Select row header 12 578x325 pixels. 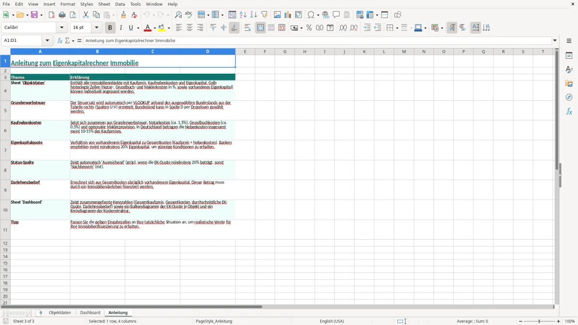pyautogui.click(x=5, y=243)
